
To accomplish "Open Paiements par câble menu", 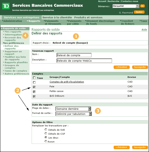I will 74,22.
